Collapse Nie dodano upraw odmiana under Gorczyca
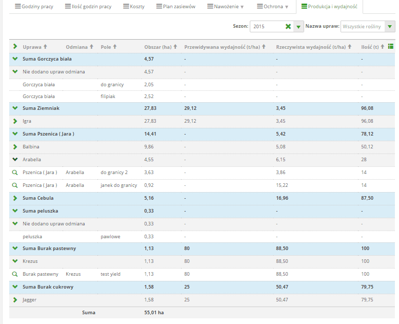 (15, 71)
